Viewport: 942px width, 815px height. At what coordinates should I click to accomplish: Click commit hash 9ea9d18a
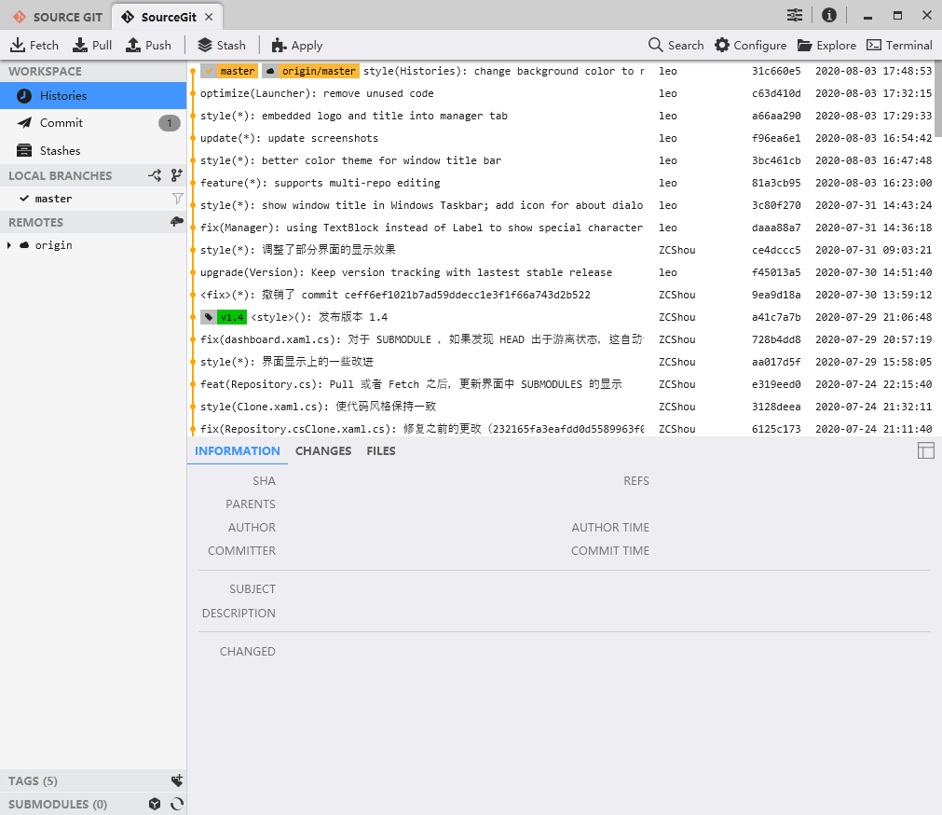tap(776, 295)
